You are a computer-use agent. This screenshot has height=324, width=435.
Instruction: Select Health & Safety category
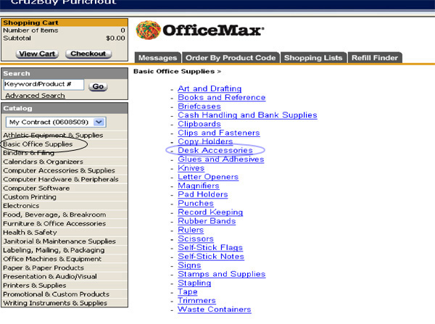(30, 233)
